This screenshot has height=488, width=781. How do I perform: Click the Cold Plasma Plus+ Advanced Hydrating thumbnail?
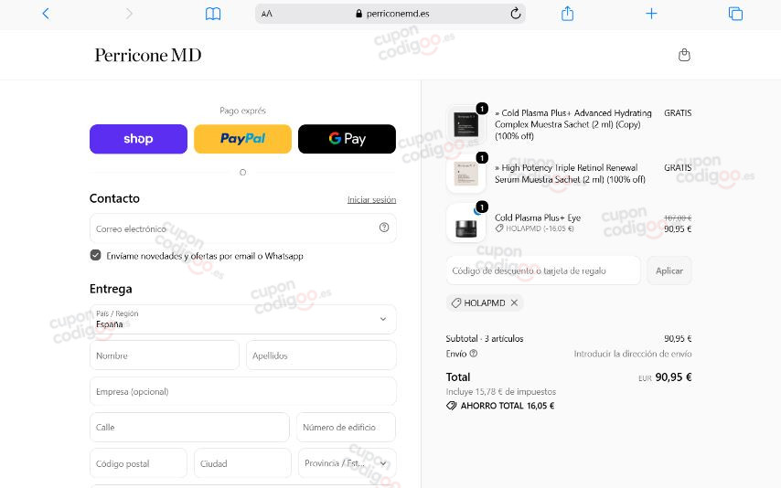(466, 124)
